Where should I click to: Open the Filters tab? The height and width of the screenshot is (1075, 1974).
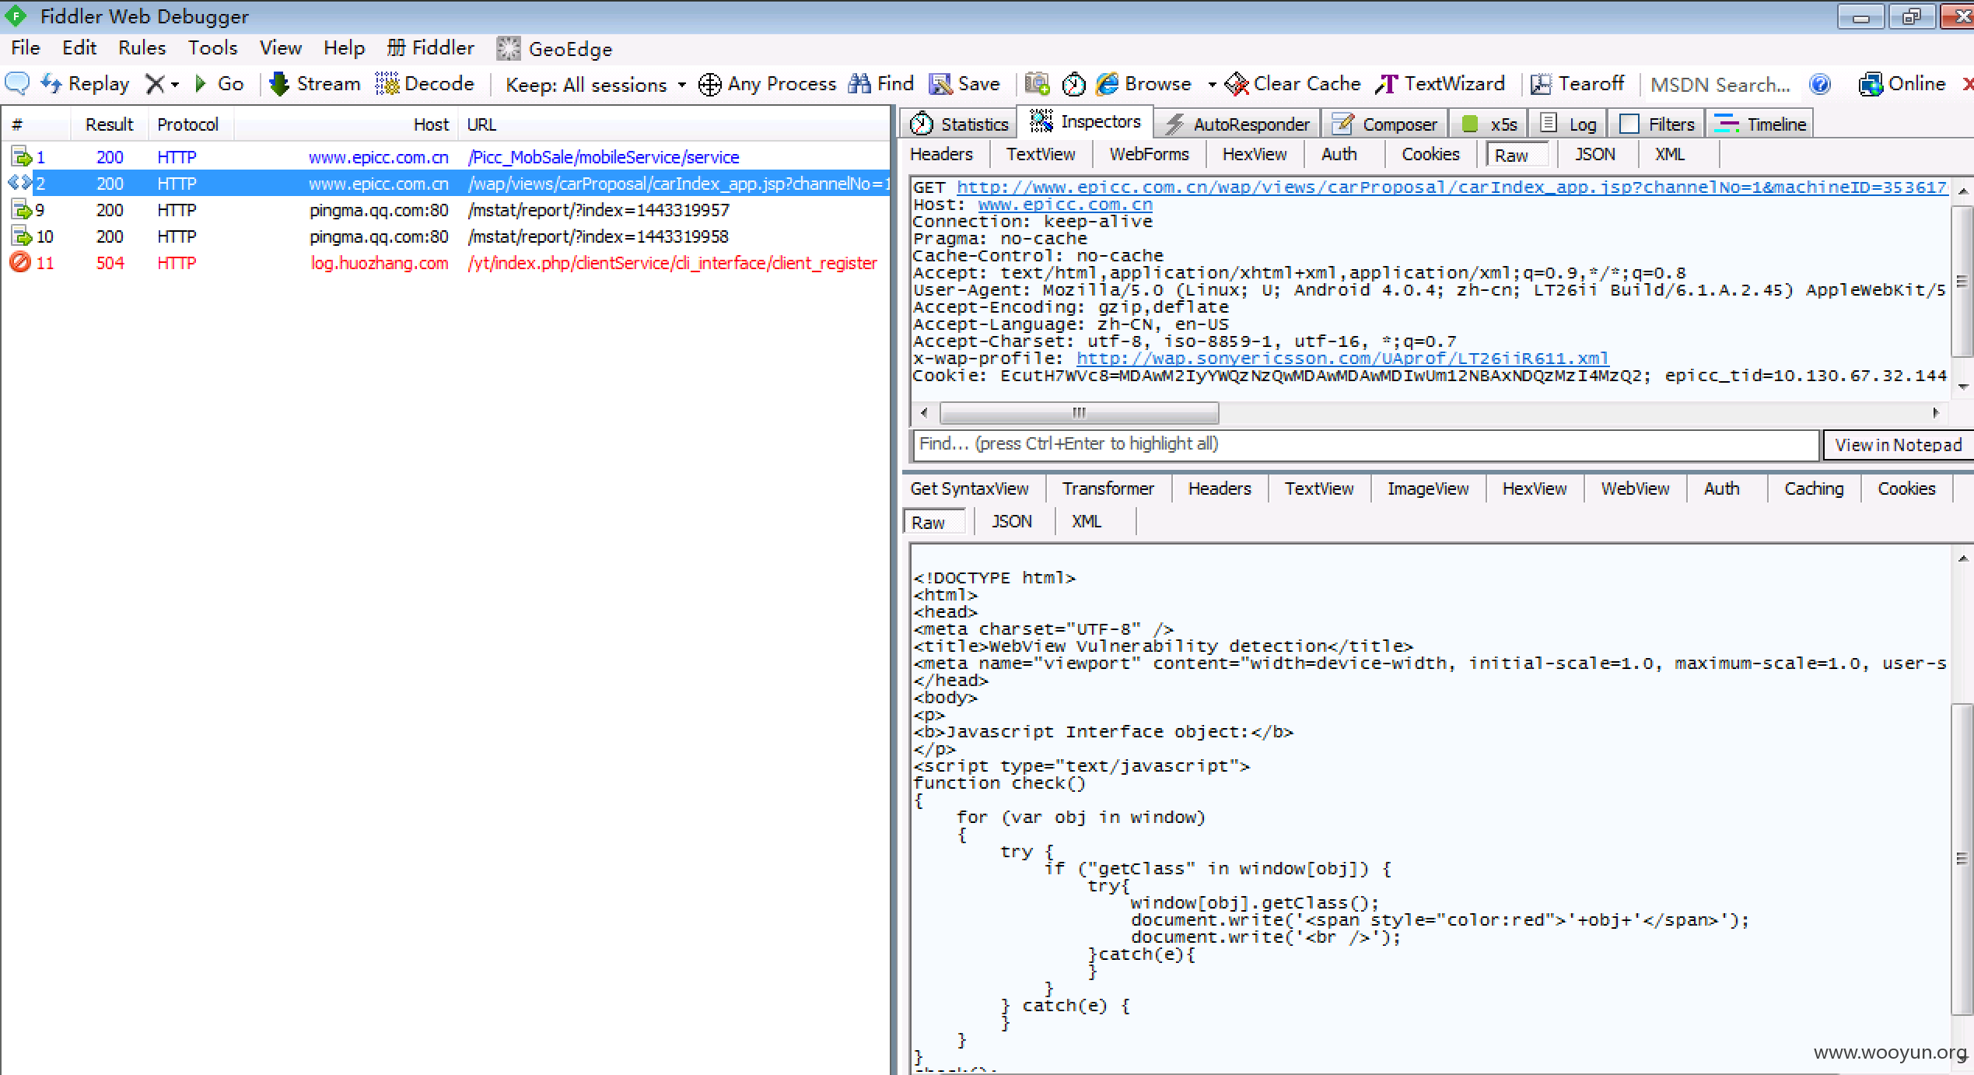1656,124
